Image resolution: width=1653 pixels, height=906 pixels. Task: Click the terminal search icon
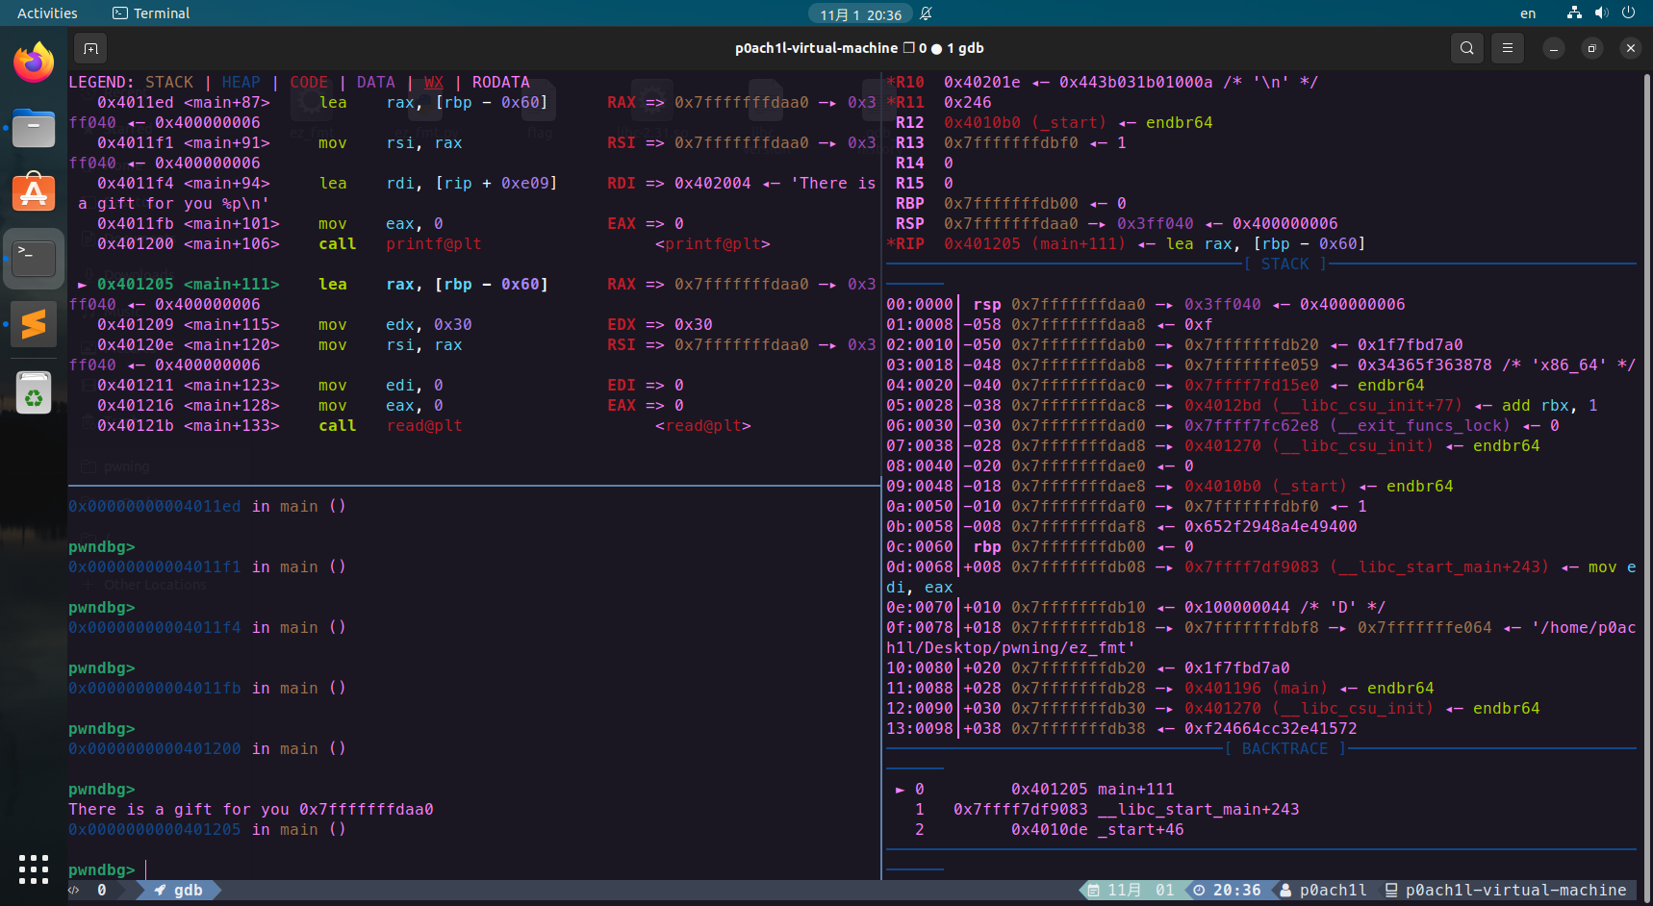point(1466,48)
